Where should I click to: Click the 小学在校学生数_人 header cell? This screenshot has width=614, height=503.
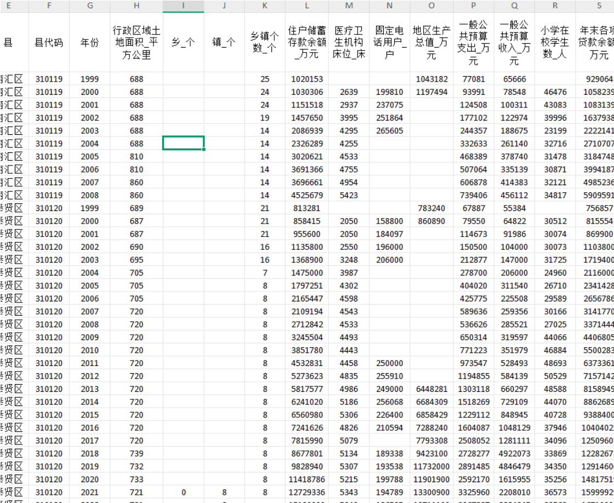[x=555, y=42]
